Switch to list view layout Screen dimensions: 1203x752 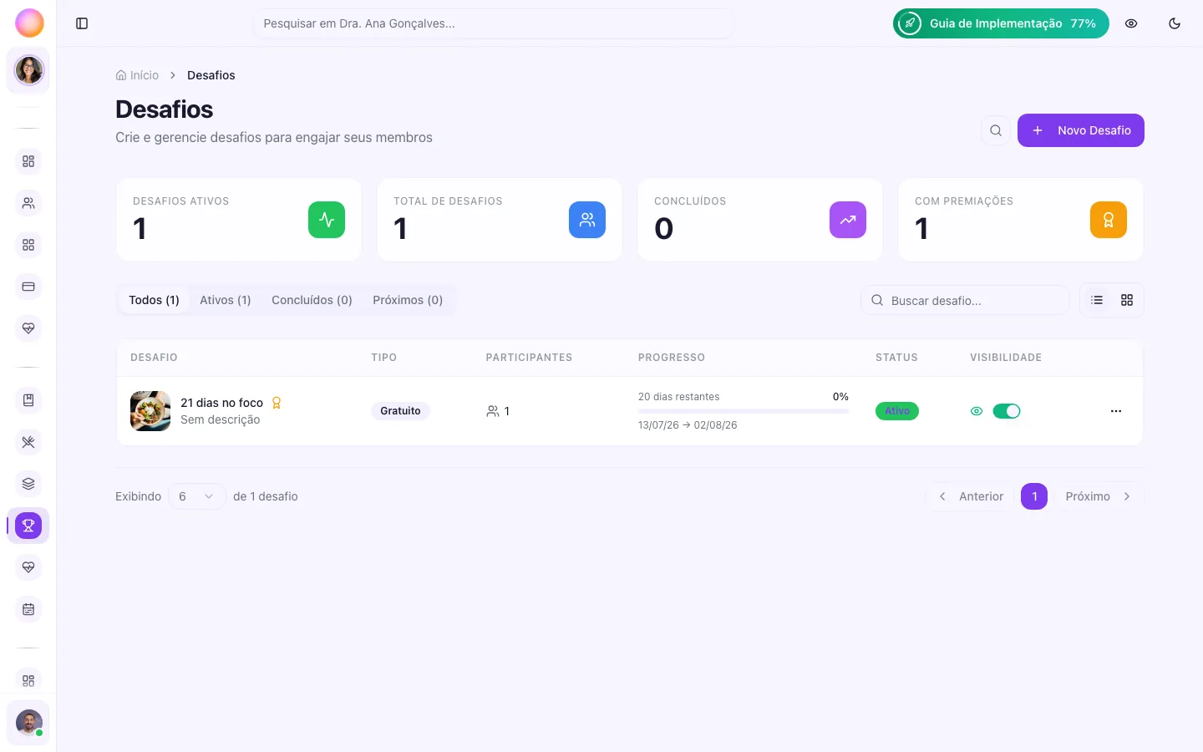pyautogui.click(x=1097, y=300)
